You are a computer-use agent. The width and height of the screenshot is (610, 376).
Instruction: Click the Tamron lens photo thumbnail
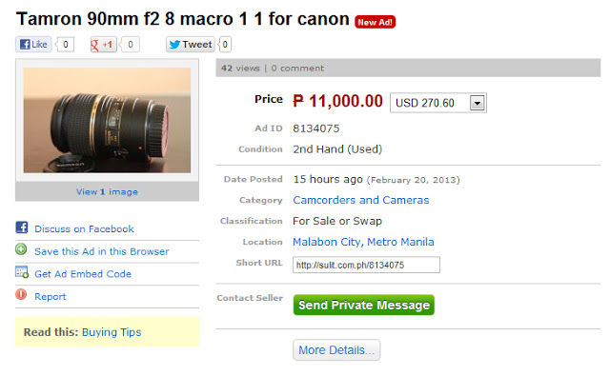click(x=107, y=120)
